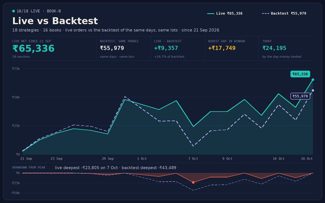Viewport: 325px width, 203px height.
Task: Select the +₹9,357 difference value
Action: tap(166, 48)
